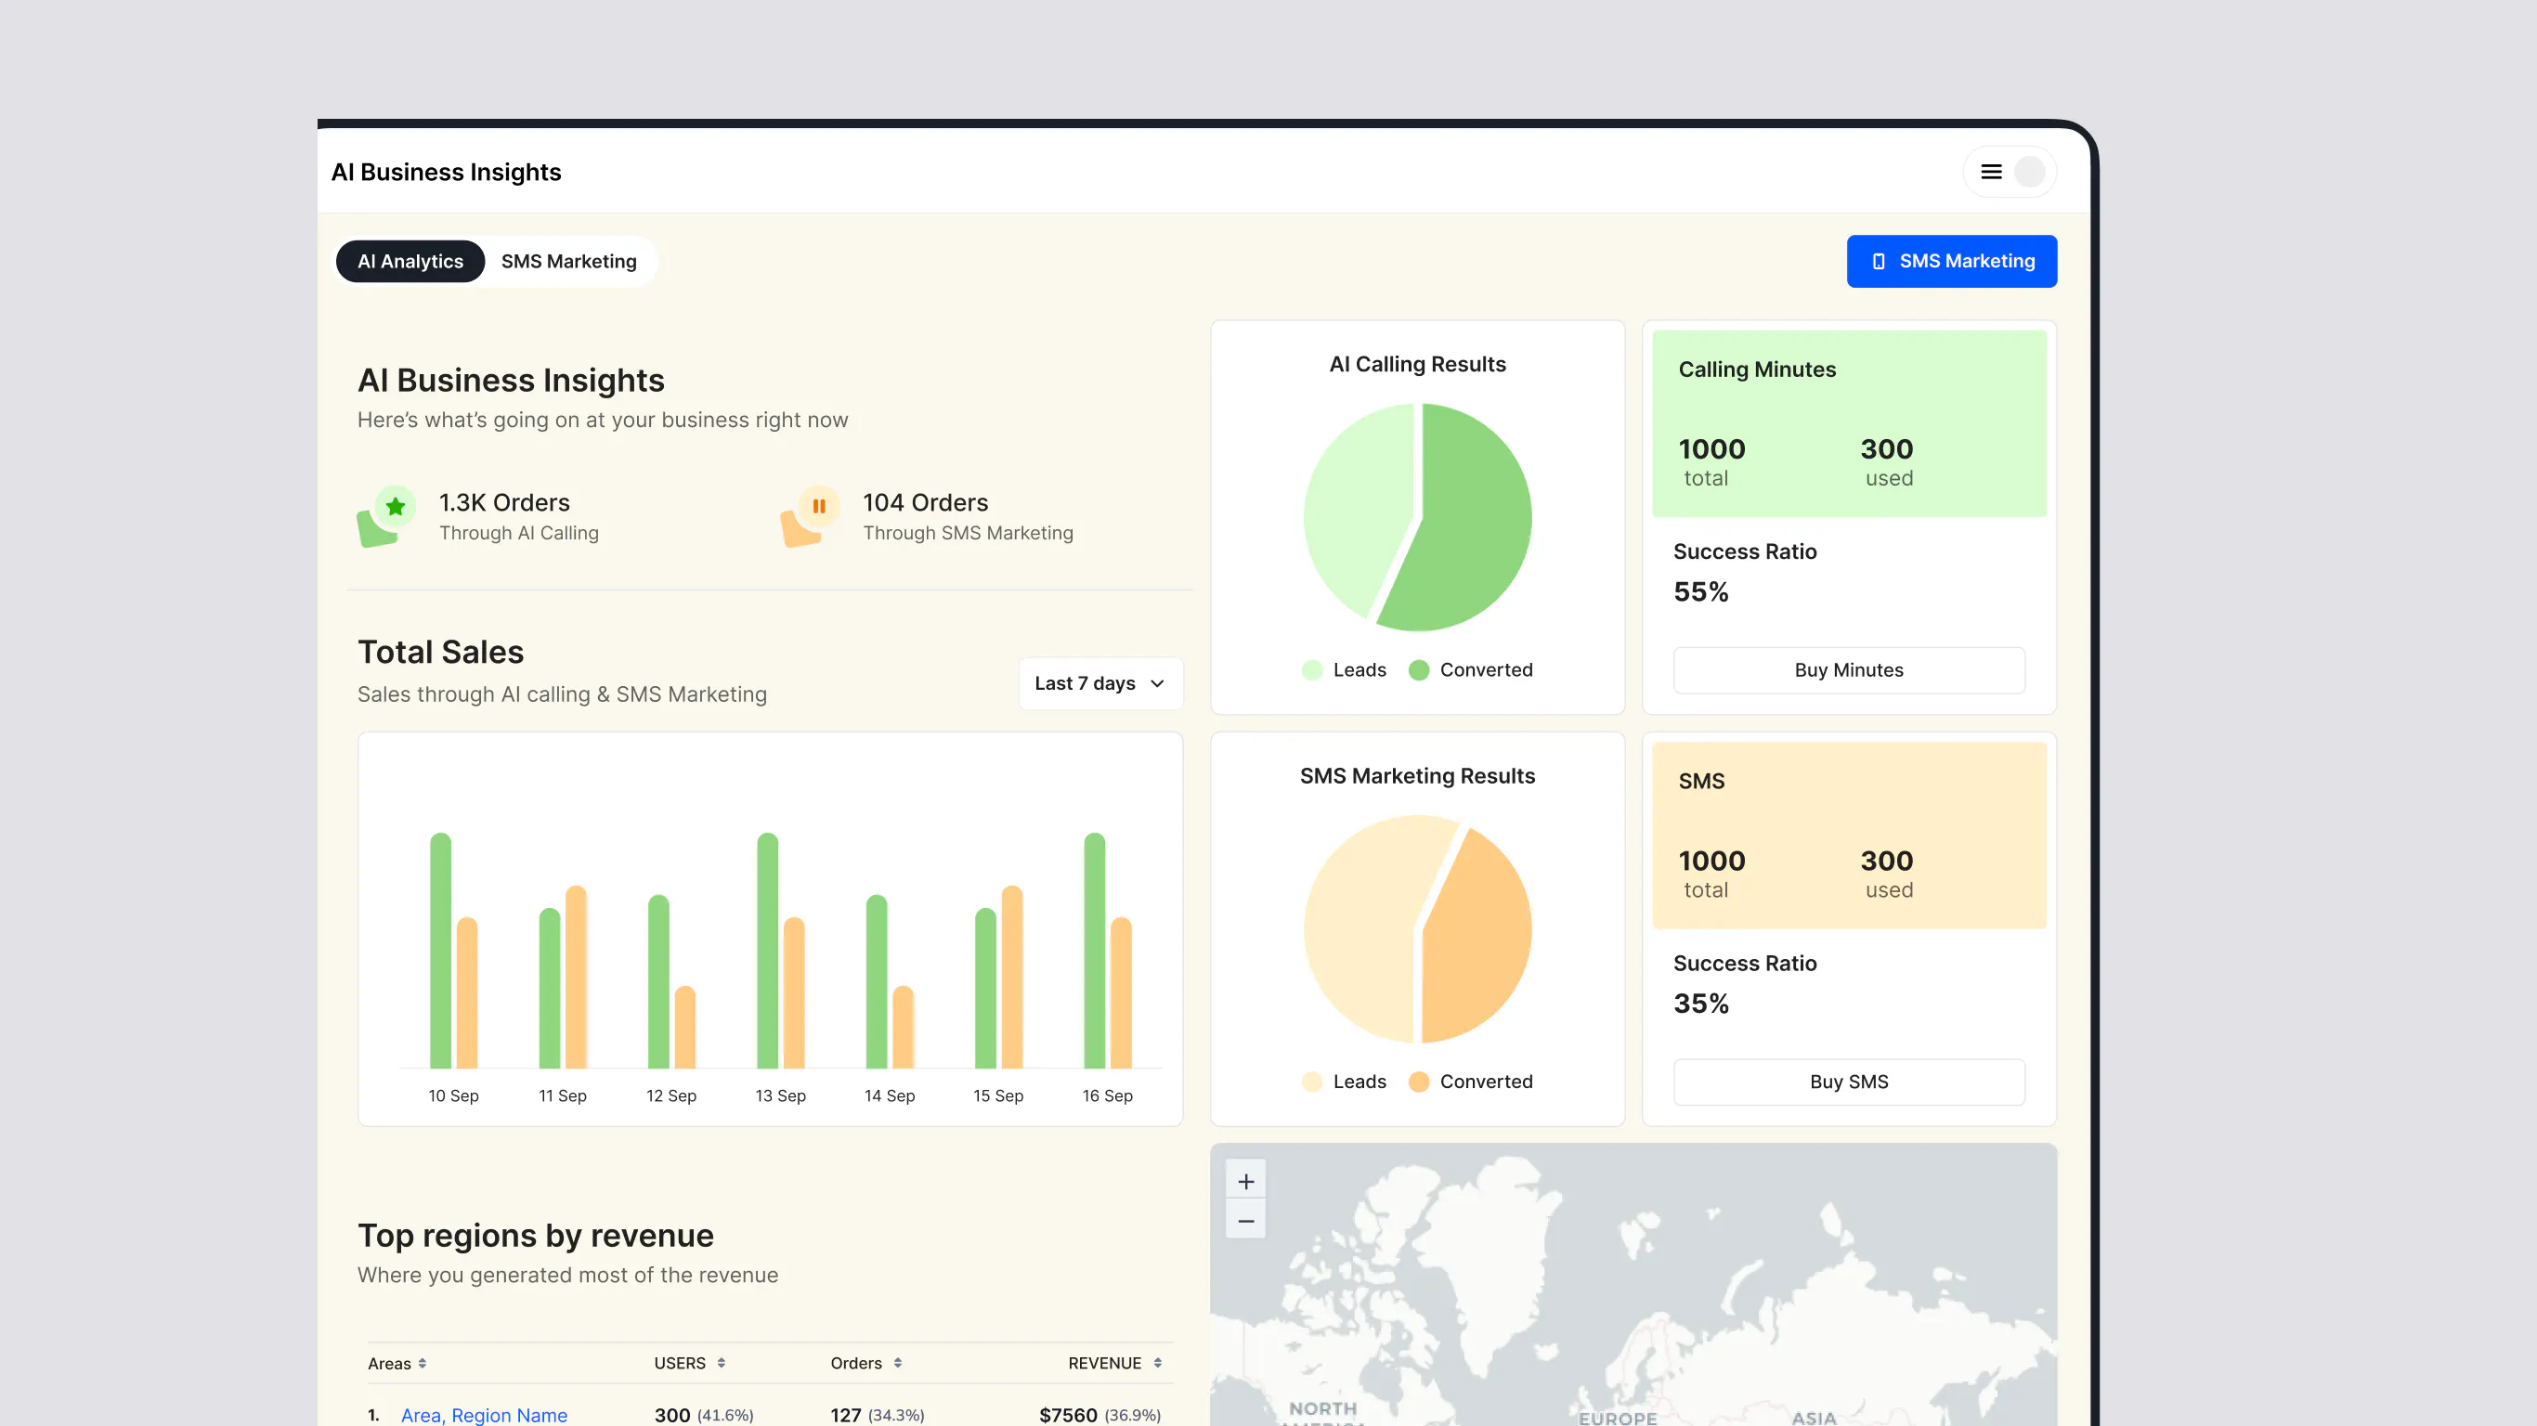Click the orange bar for 15 Sep
The width and height of the screenshot is (2537, 1426).
pos(1011,977)
